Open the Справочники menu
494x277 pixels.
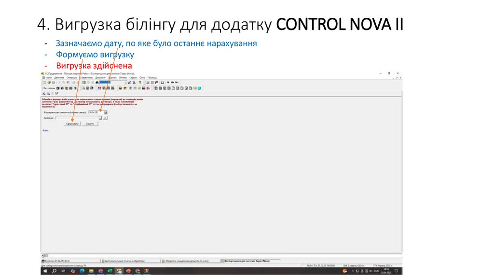pos(86,78)
